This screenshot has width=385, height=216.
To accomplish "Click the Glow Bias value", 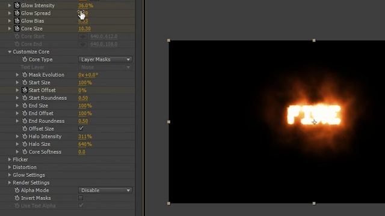I will (x=83, y=21).
